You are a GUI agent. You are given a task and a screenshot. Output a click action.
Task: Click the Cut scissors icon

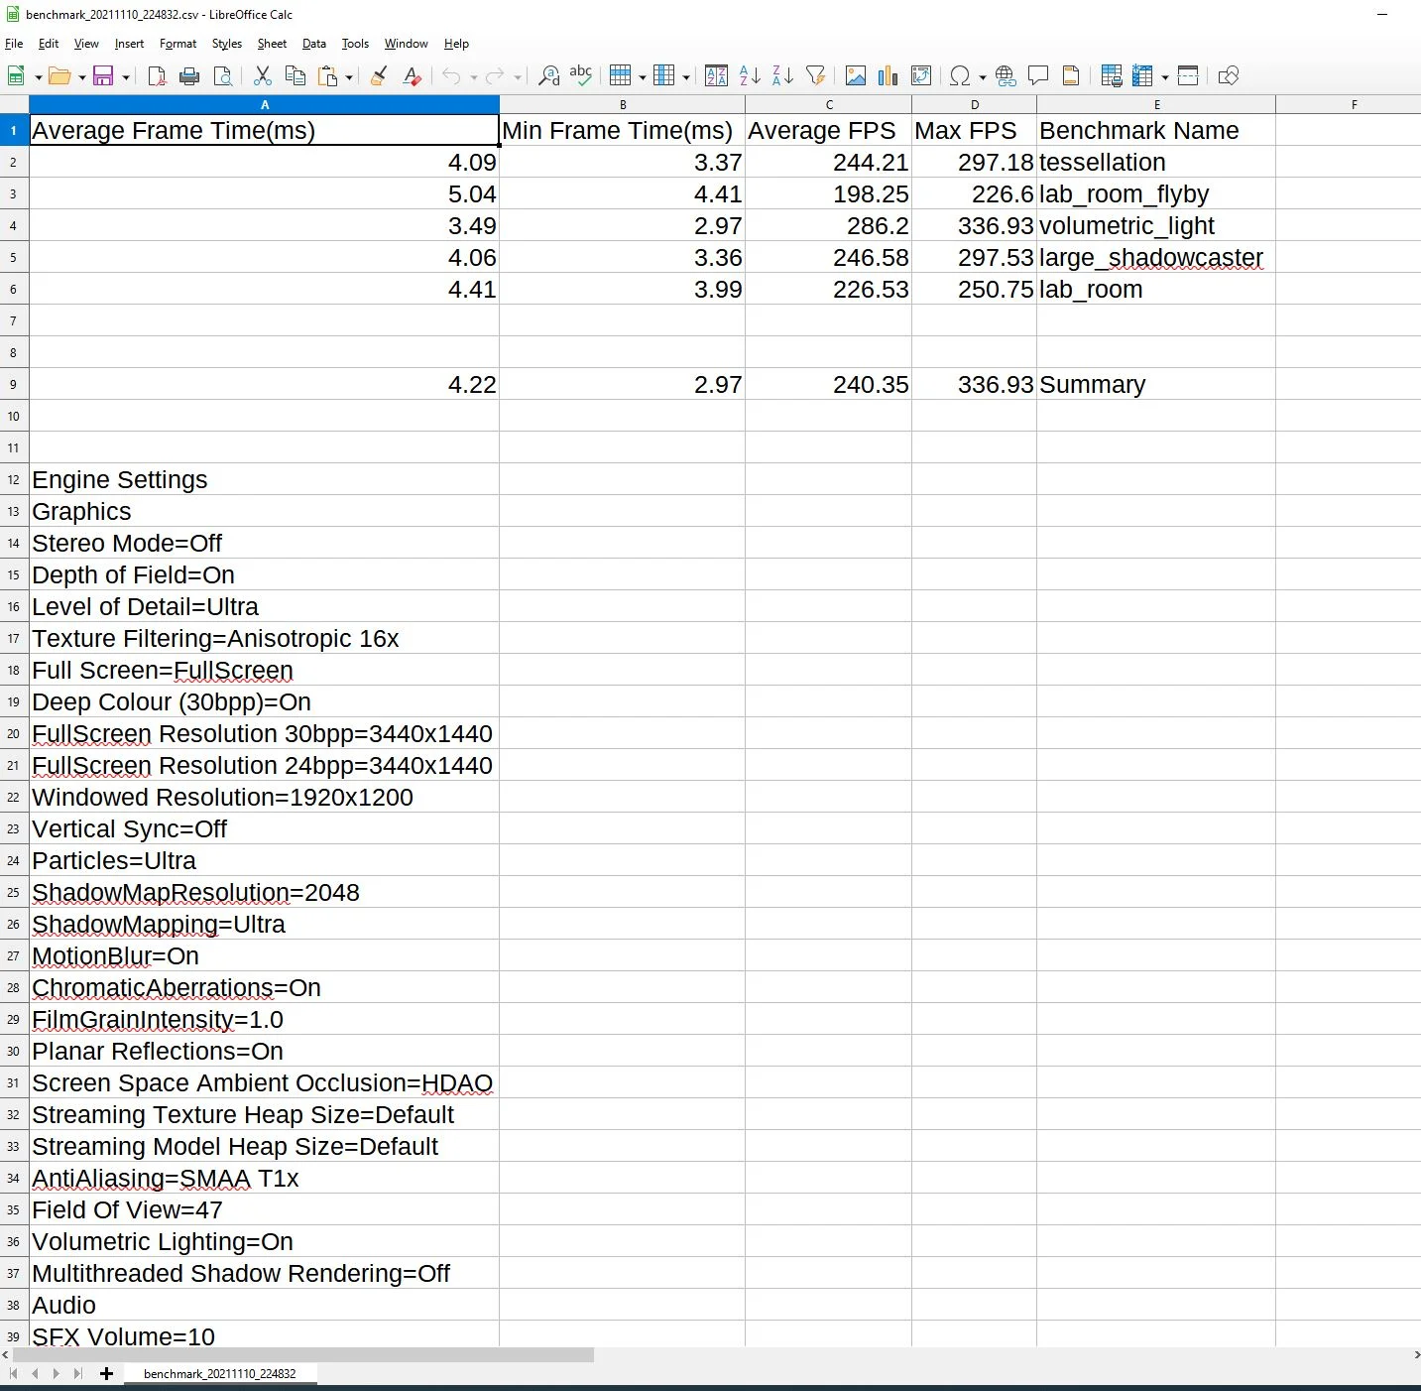tap(263, 75)
